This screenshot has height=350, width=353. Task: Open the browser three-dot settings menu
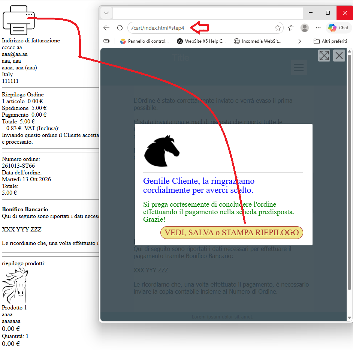318,28
